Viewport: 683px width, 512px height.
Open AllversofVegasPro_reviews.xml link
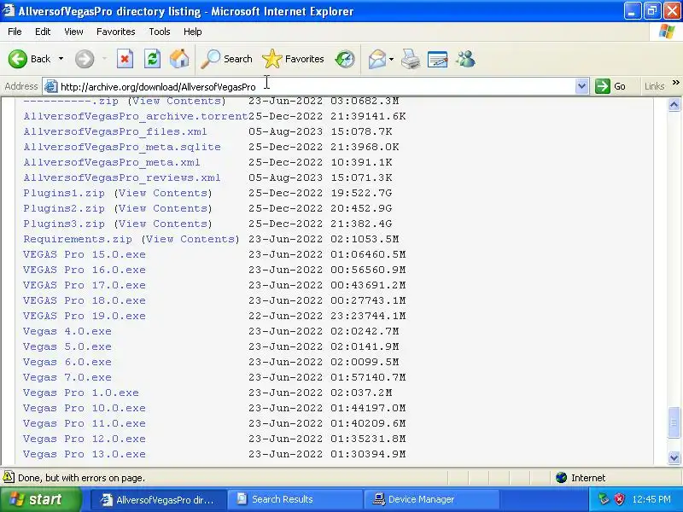click(122, 177)
